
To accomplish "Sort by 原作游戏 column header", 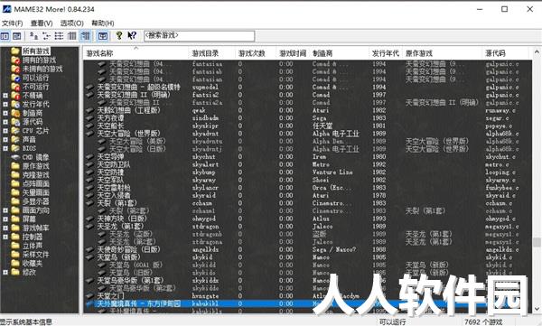I will (443, 53).
